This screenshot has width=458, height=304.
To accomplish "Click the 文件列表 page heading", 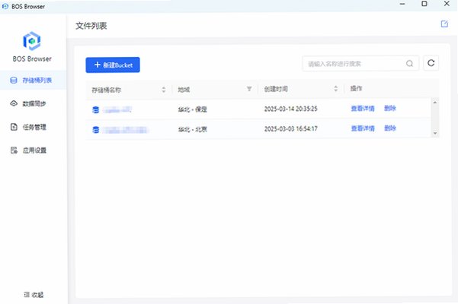I will coord(91,26).
